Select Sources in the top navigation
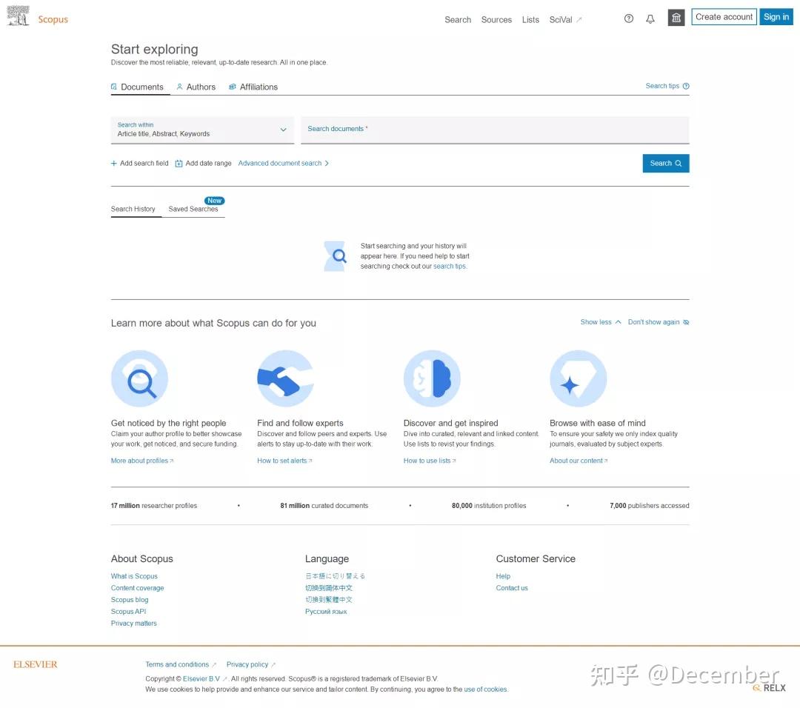Screen dimensions: 800x708 point(496,20)
